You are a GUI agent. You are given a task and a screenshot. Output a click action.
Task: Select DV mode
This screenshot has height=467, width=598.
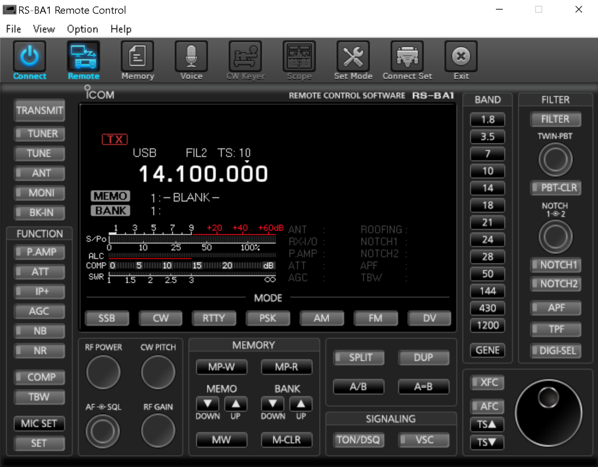point(429,318)
